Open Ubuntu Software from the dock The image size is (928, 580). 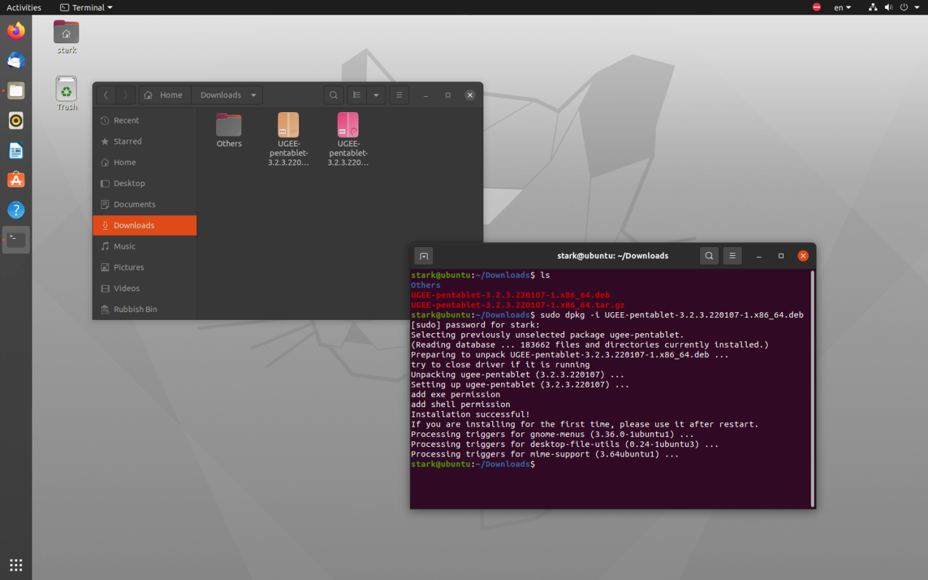click(16, 180)
